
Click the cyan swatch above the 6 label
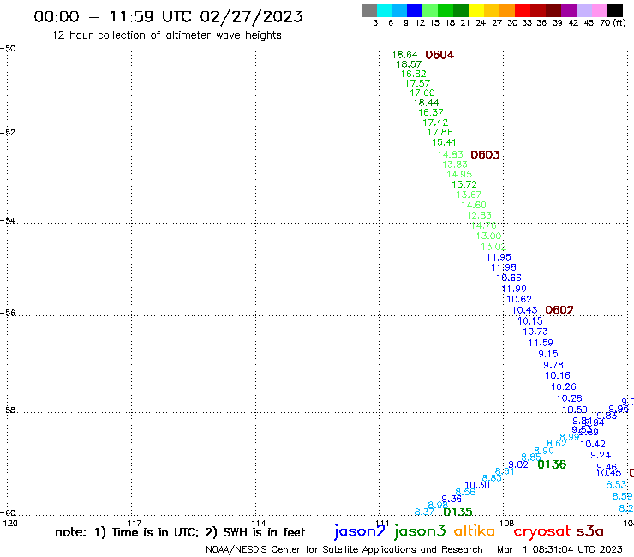click(x=385, y=10)
